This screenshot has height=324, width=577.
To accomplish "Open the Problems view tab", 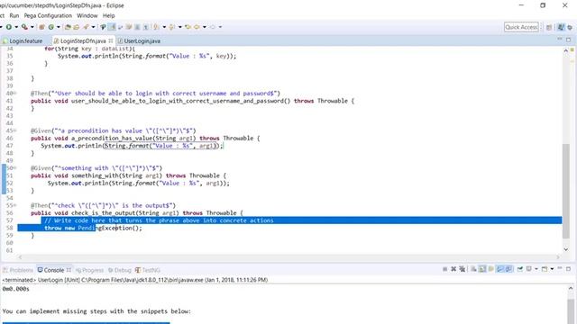I will point(18,270).
